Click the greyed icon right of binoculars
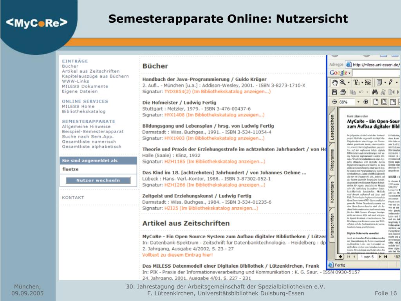401x301 pixels. pos(383,92)
